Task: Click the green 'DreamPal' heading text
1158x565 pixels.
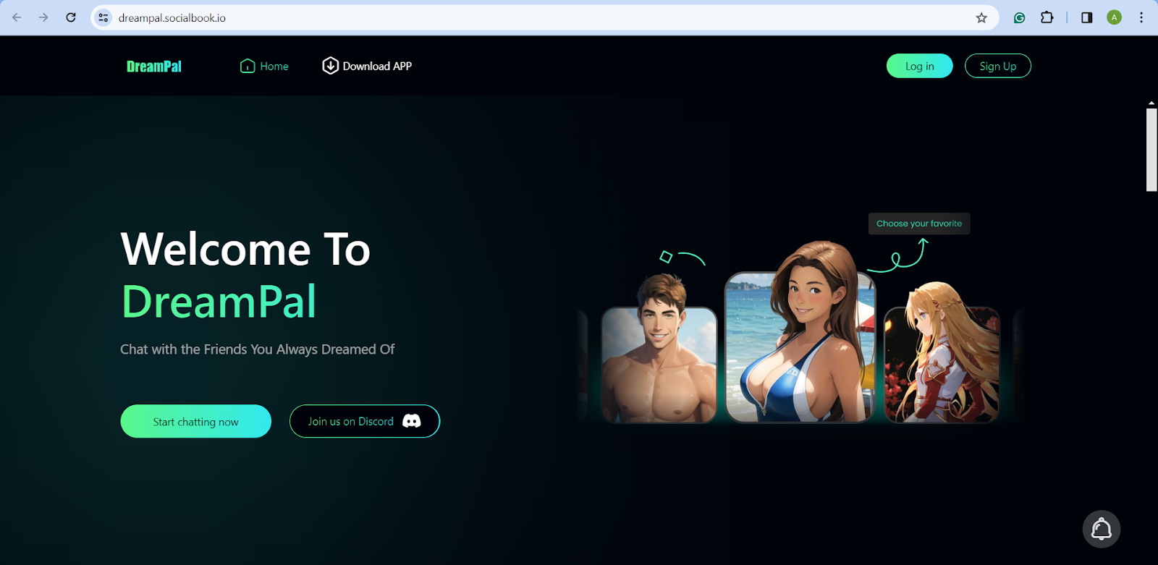Action: pos(219,302)
